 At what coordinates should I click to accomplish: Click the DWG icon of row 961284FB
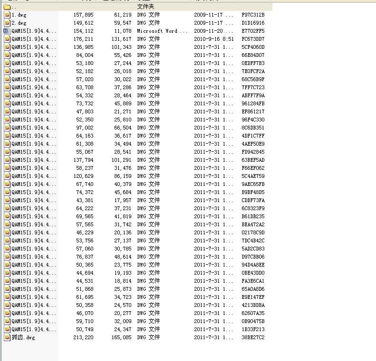[7, 103]
